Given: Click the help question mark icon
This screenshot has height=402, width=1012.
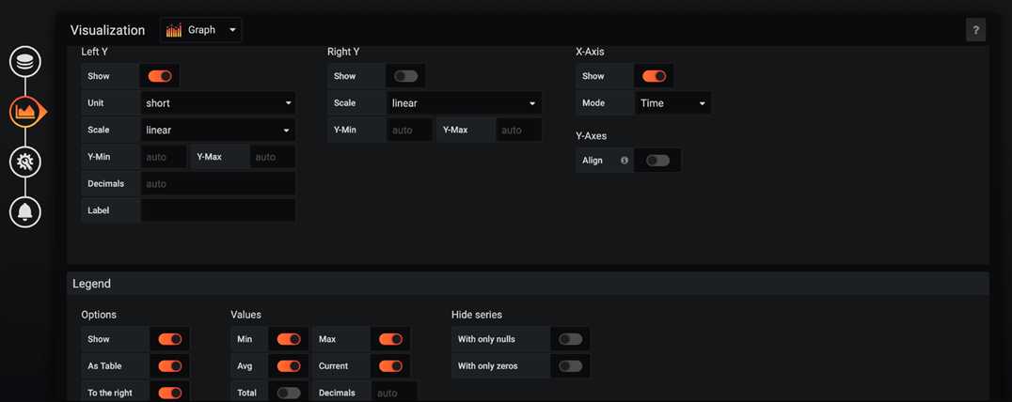Looking at the screenshot, I should tap(975, 30).
